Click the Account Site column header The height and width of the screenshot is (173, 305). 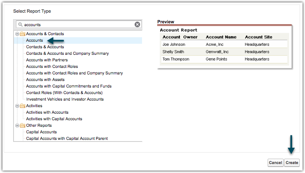tap(259, 37)
